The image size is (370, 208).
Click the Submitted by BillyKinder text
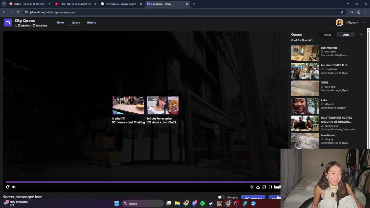click(x=334, y=55)
